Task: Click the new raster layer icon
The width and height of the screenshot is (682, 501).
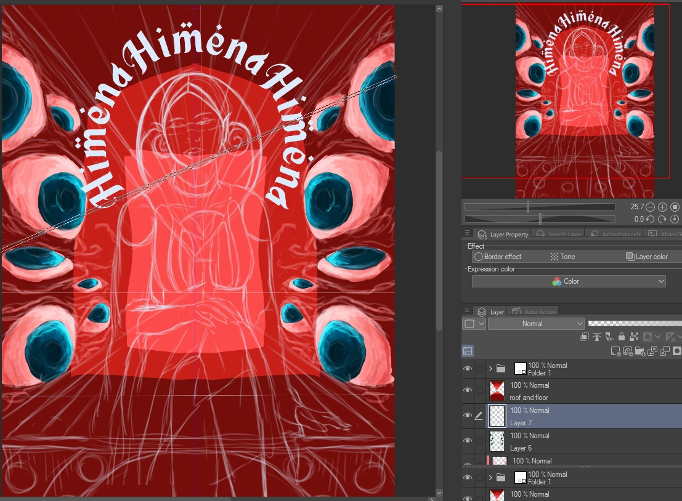Action: click(615, 351)
